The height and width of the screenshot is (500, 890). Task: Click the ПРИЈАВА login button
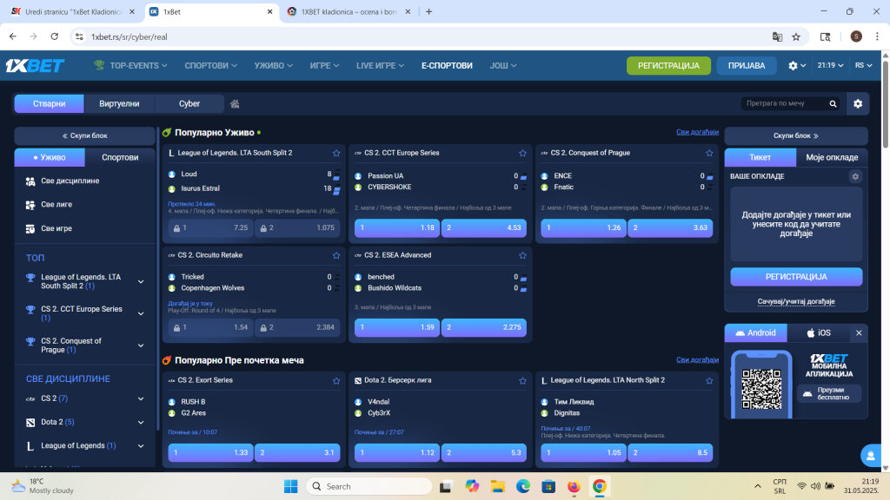pyautogui.click(x=747, y=66)
